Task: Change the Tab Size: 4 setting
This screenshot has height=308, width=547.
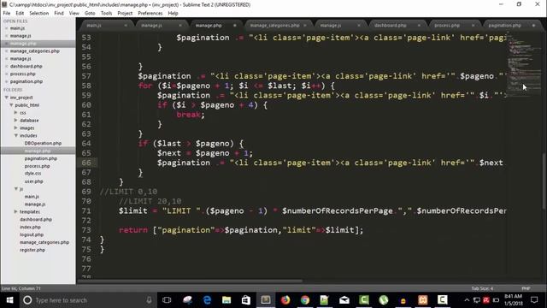Action: (482, 288)
